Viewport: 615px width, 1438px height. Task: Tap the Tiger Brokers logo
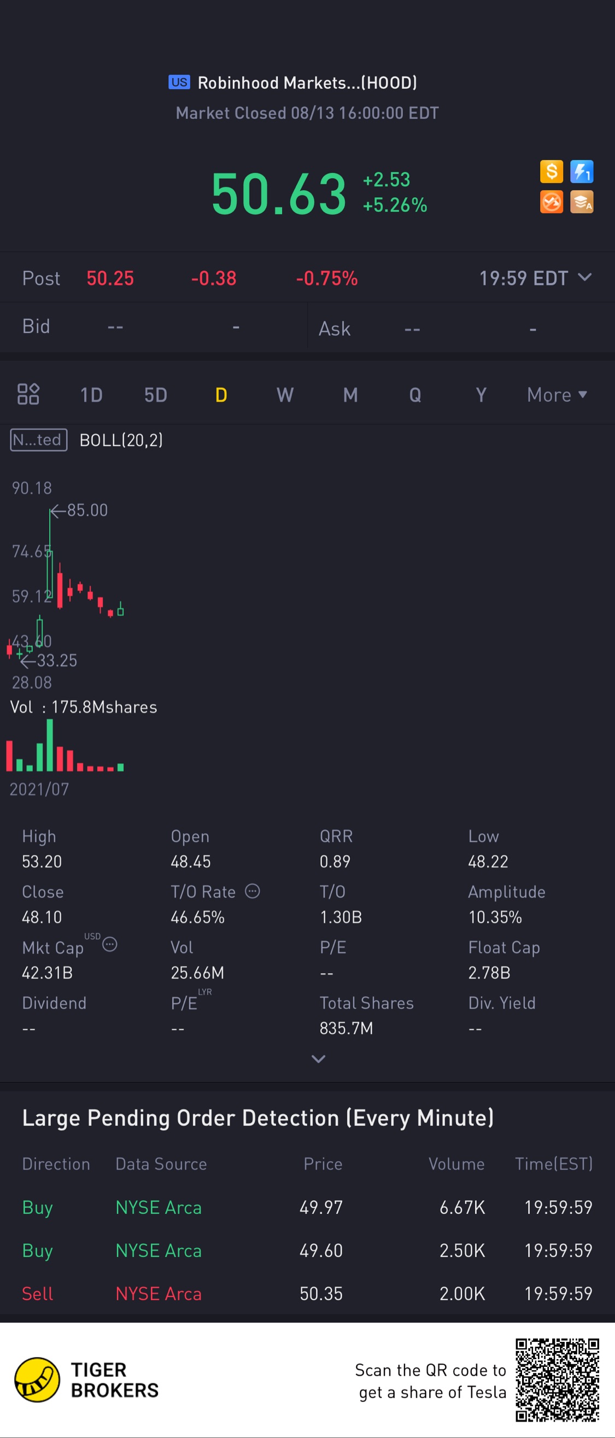point(86,1380)
